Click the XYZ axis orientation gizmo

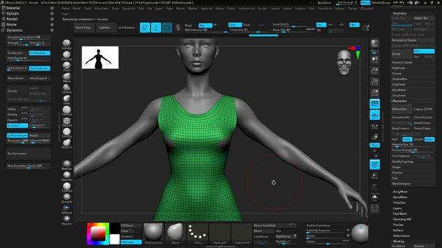coord(355,52)
